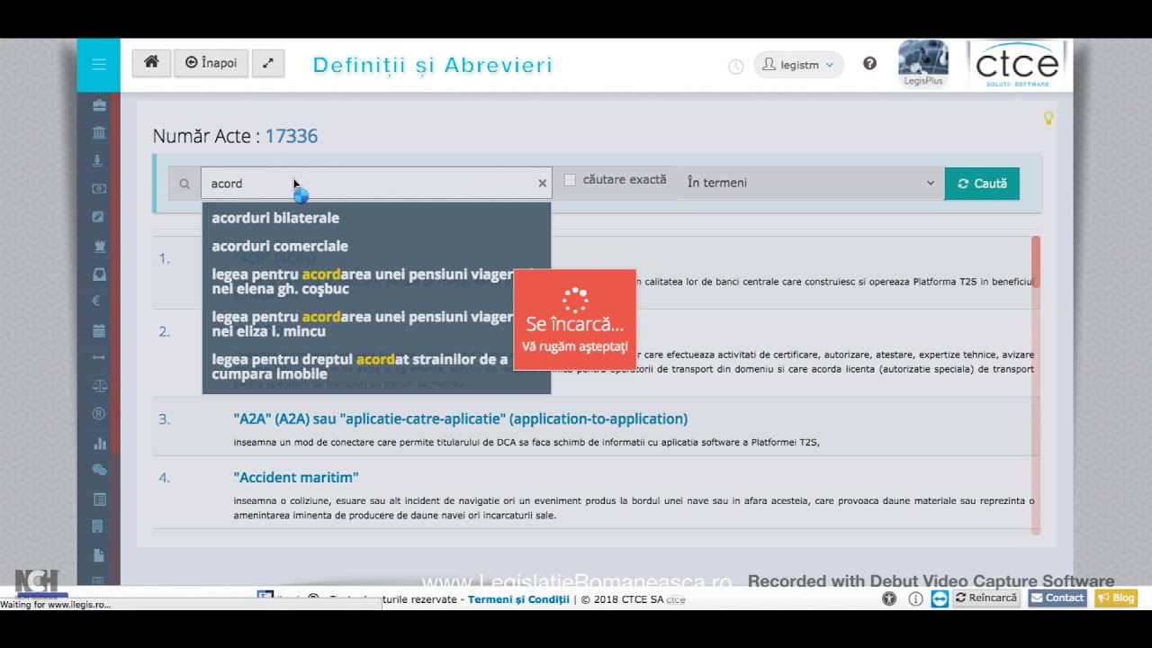Image resolution: width=1152 pixels, height=648 pixels.
Task: Click the TeamViewer icon in footer
Action: pos(940,598)
